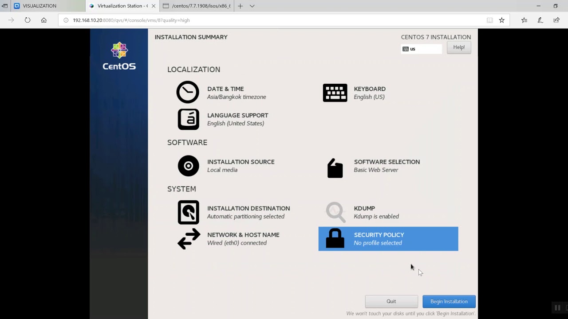Show site information icon in address bar

point(66,20)
